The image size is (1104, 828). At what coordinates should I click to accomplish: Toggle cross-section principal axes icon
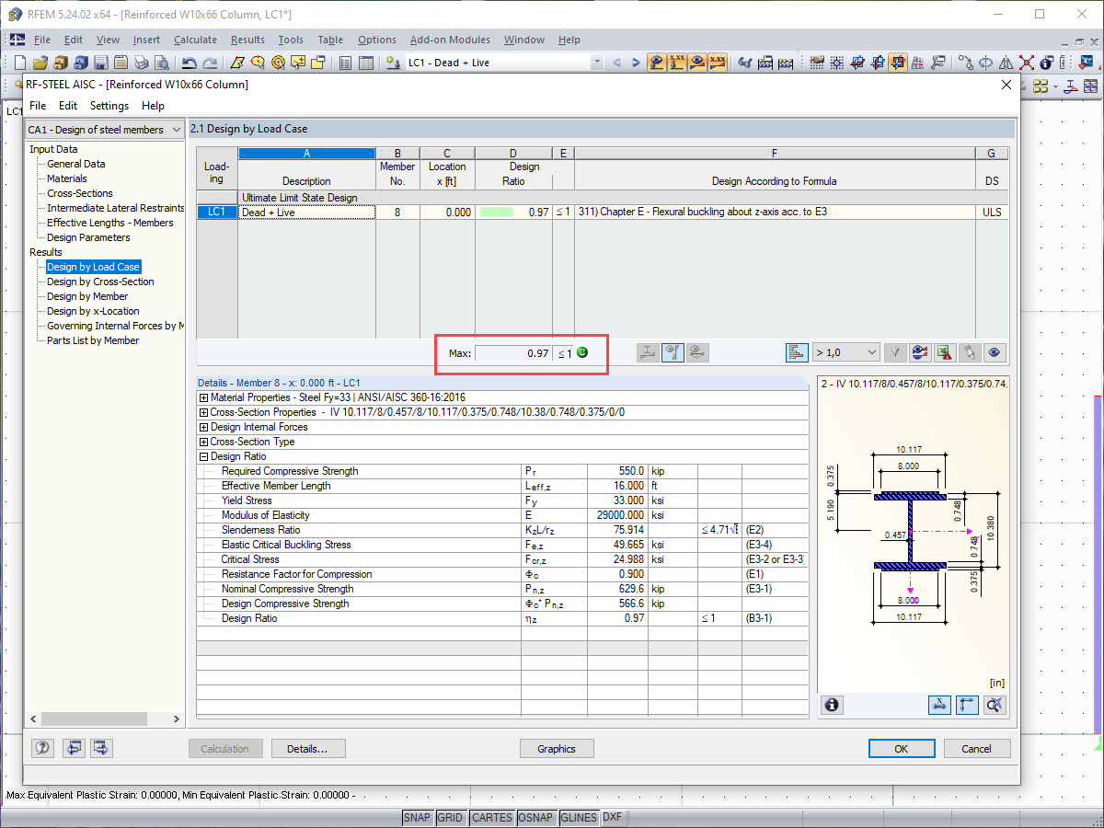[x=967, y=705]
